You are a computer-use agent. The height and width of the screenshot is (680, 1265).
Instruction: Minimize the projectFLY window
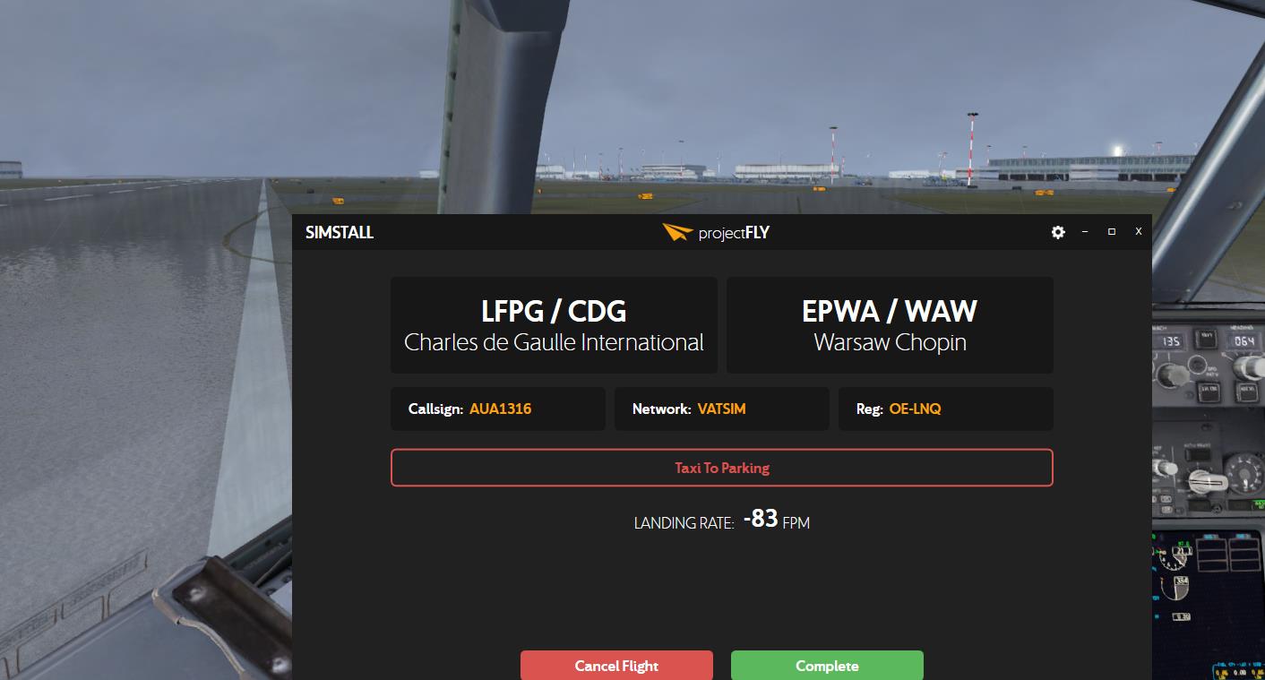[1085, 231]
